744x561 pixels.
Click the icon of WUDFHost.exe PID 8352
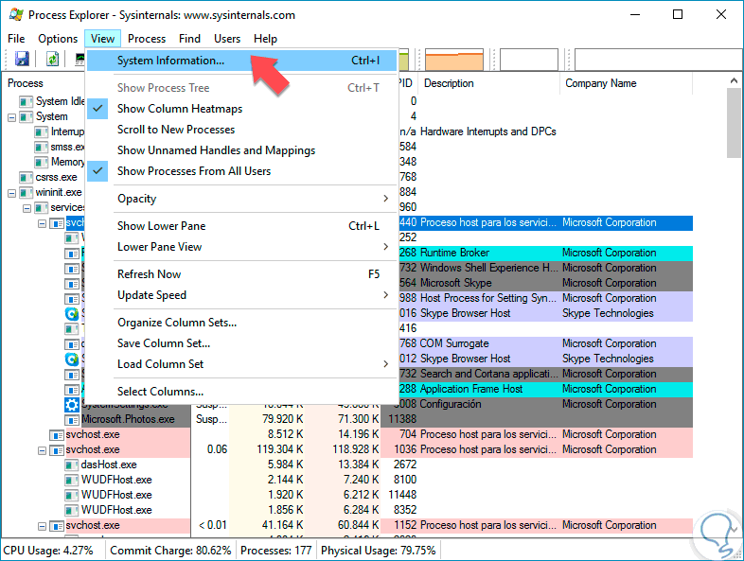pyautogui.click(x=72, y=511)
